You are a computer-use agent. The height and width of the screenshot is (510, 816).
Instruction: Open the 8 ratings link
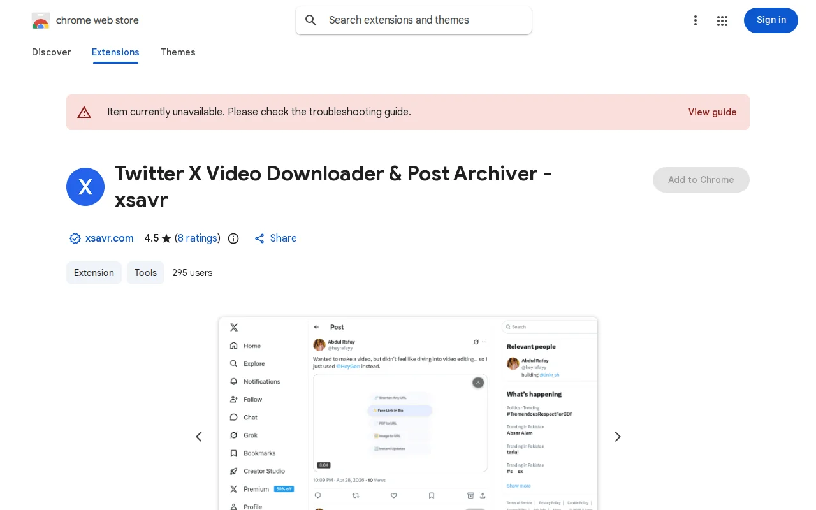click(198, 238)
